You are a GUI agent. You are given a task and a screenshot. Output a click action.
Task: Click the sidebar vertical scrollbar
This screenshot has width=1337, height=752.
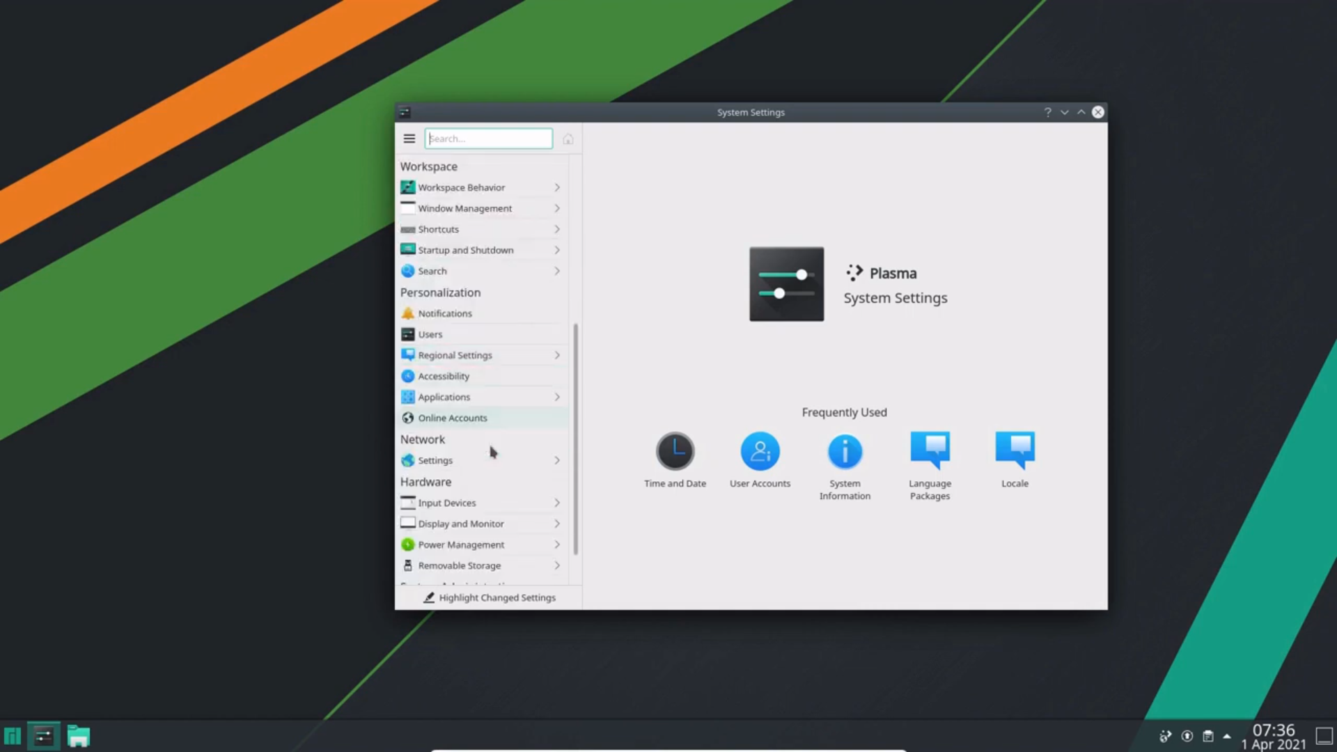click(576, 439)
